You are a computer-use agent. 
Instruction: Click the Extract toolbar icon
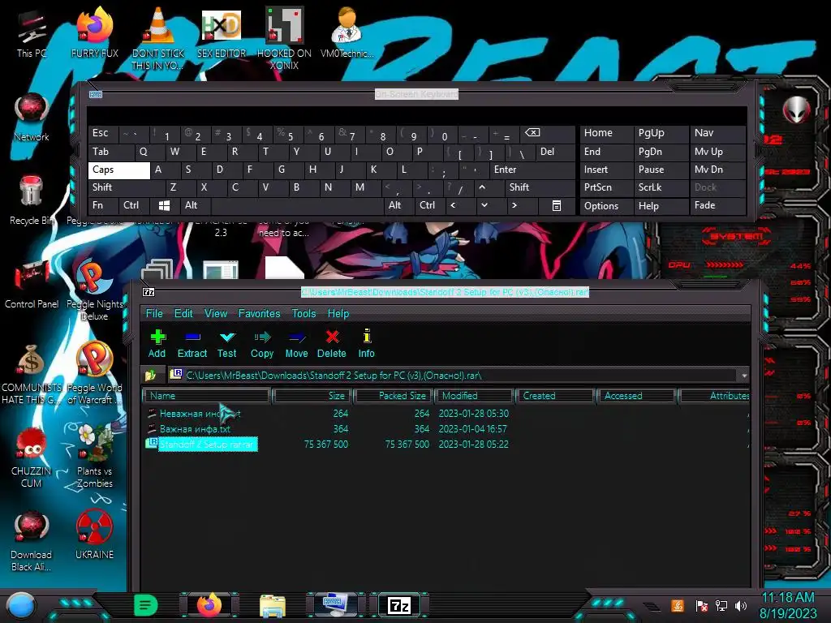point(192,344)
